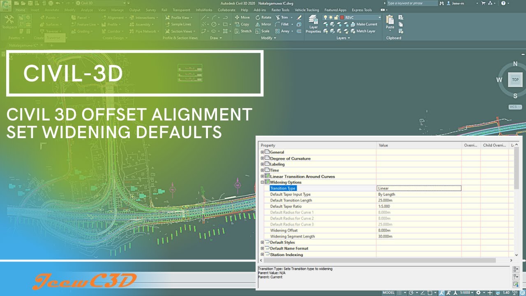Open Layer Properties manager
This screenshot has width=526, height=296.
tap(313, 24)
